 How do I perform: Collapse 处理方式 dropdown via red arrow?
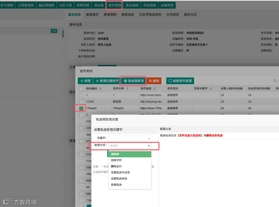149,146
